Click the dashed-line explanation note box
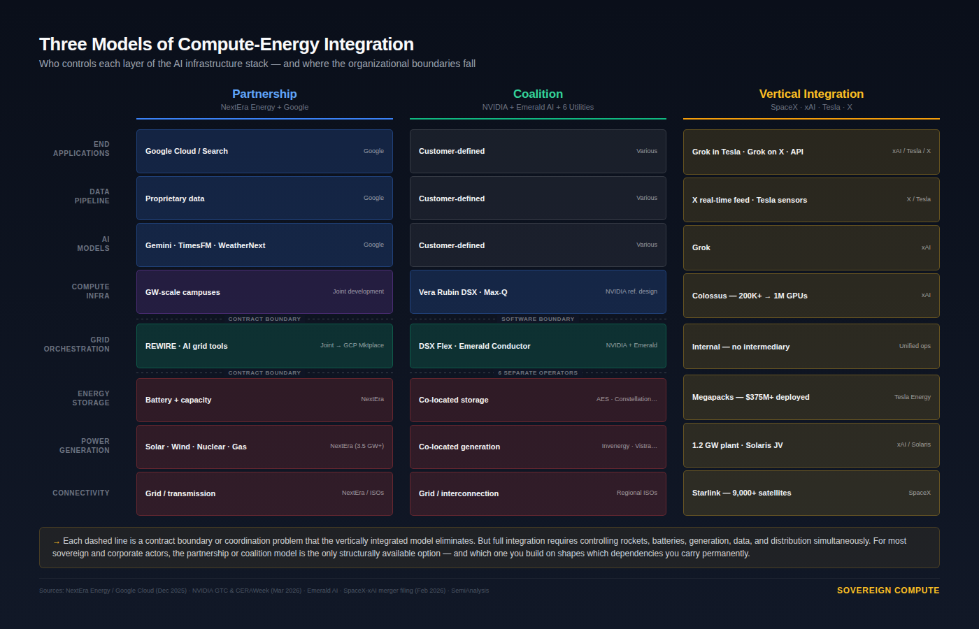979x629 pixels. tap(489, 547)
